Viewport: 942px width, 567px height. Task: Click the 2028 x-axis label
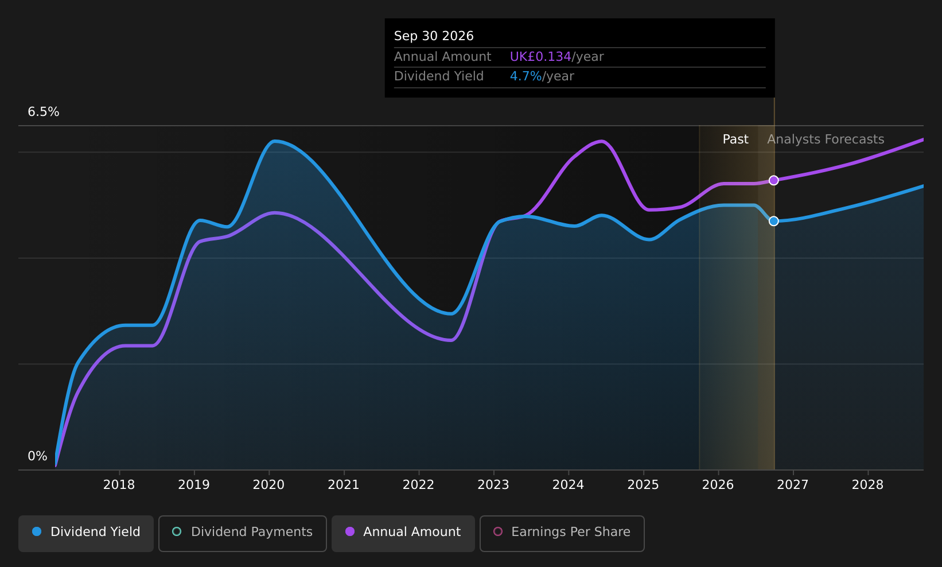click(867, 485)
